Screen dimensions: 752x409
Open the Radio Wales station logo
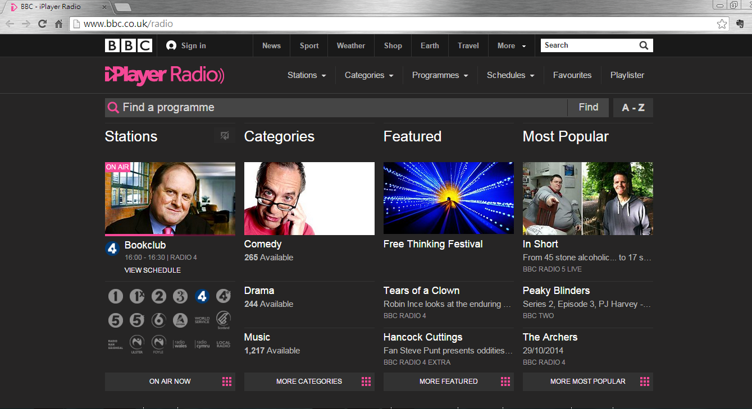pyautogui.click(x=180, y=343)
